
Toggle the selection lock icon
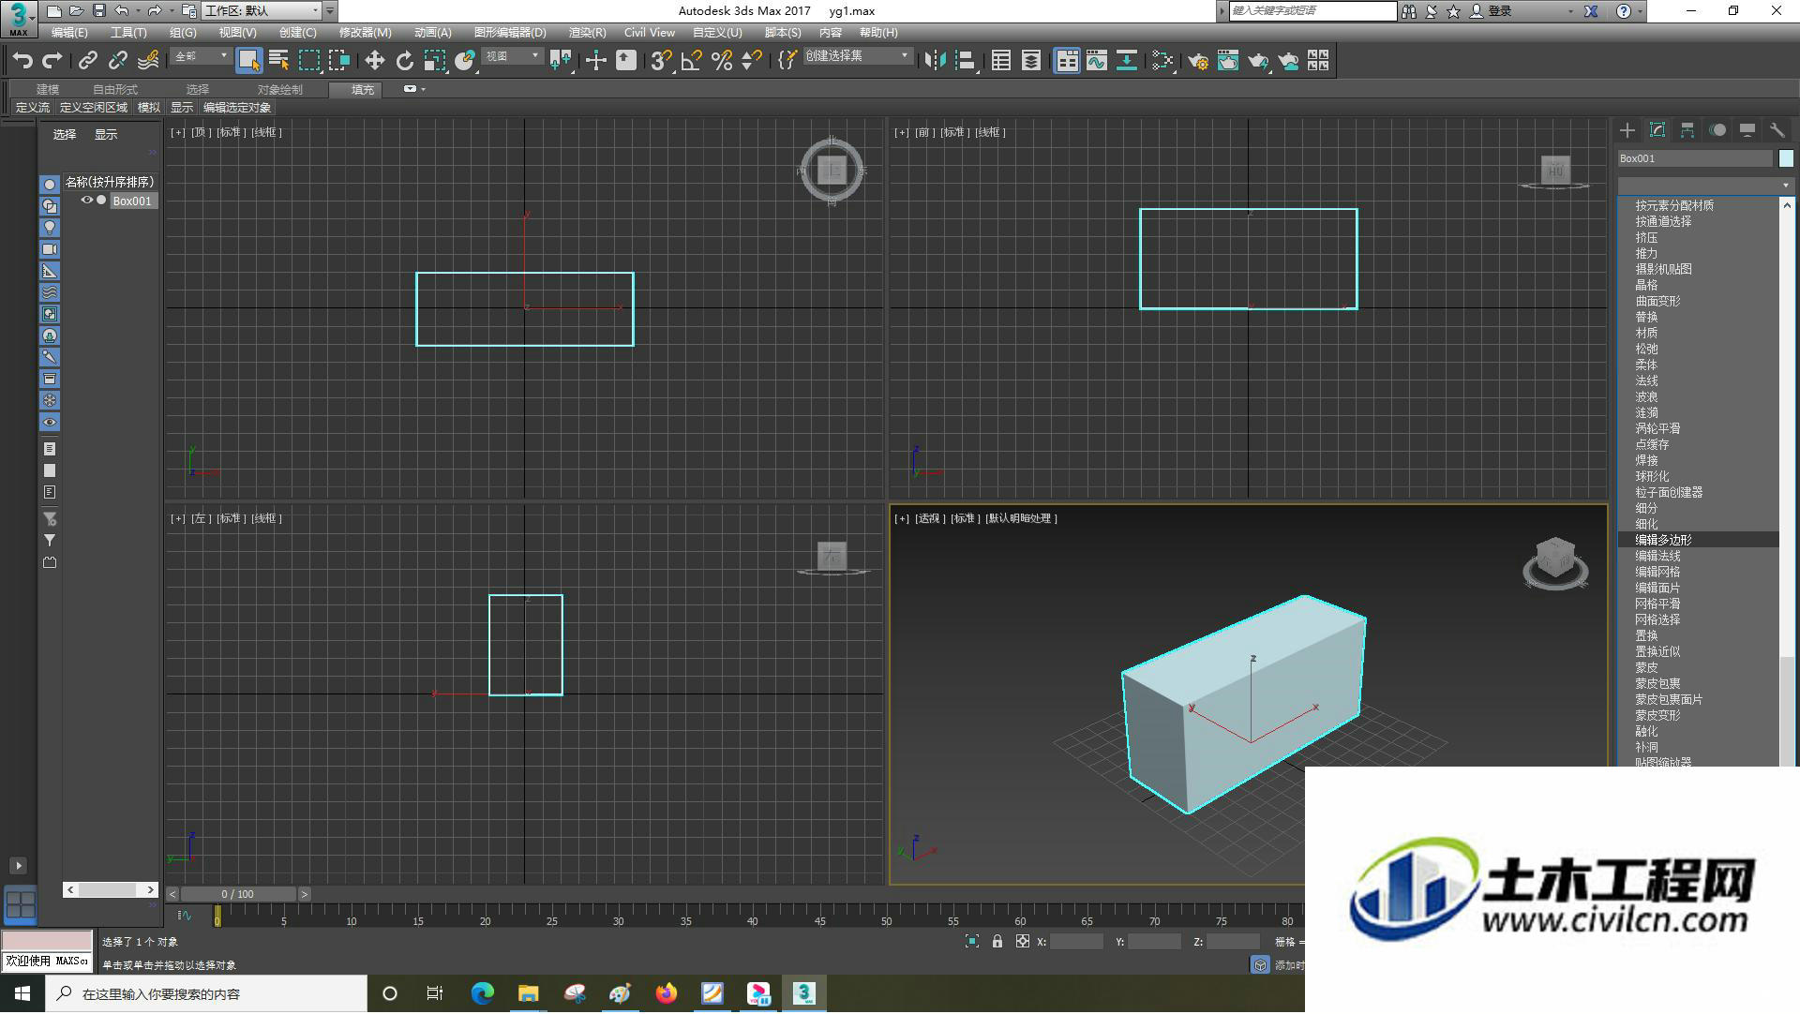click(997, 943)
